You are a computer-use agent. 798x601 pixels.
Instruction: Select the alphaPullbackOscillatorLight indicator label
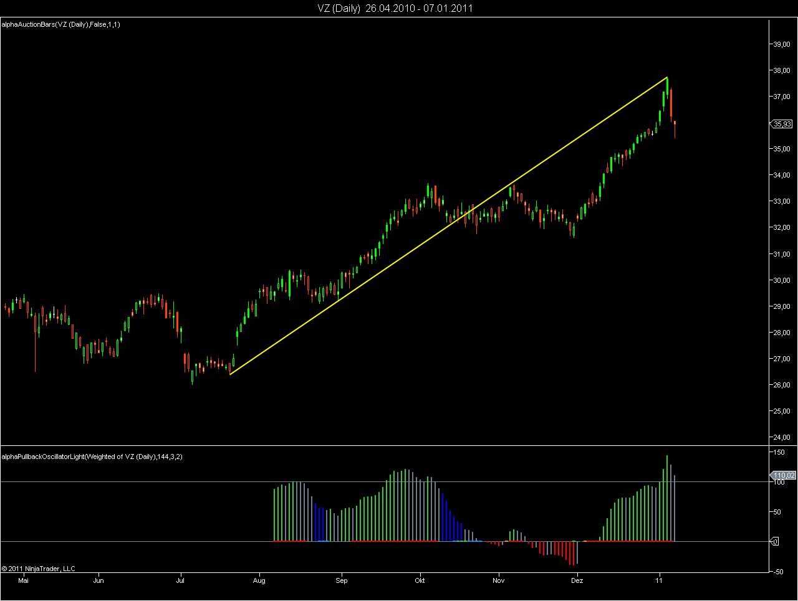coord(92,457)
